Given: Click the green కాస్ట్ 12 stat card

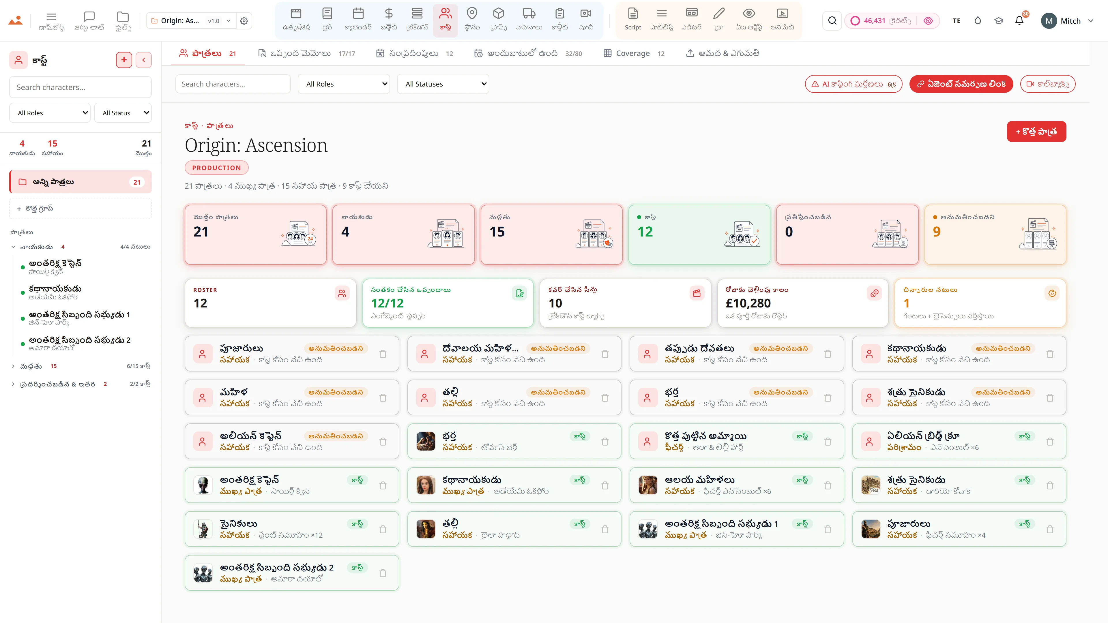Looking at the screenshot, I should tap(699, 234).
